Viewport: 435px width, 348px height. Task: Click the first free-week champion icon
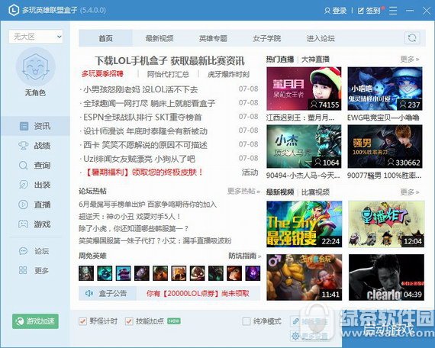pyautogui.click(x=86, y=273)
